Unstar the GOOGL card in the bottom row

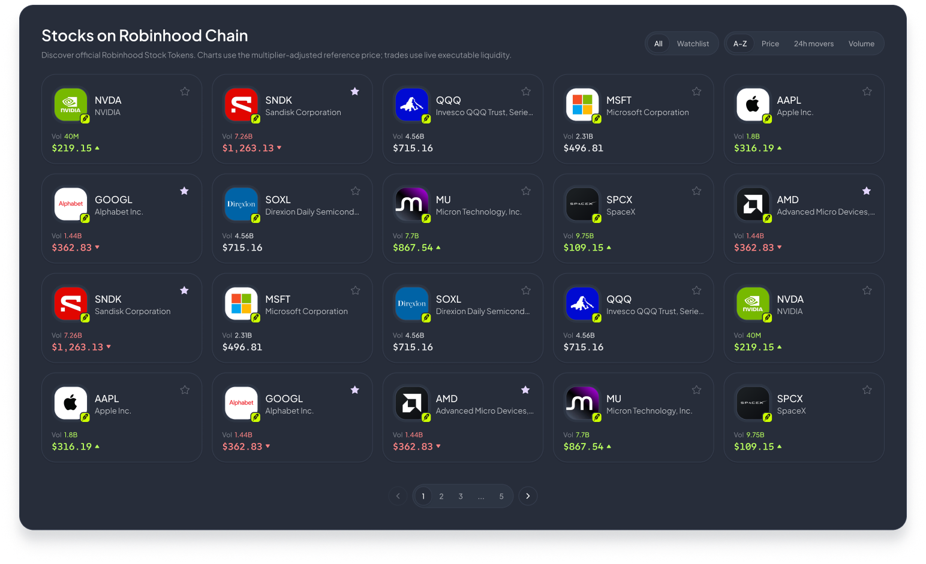point(355,390)
